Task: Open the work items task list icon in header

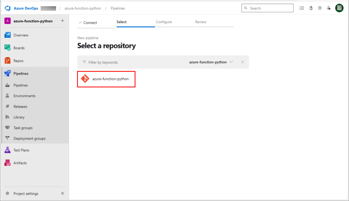Action: (x=302, y=8)
